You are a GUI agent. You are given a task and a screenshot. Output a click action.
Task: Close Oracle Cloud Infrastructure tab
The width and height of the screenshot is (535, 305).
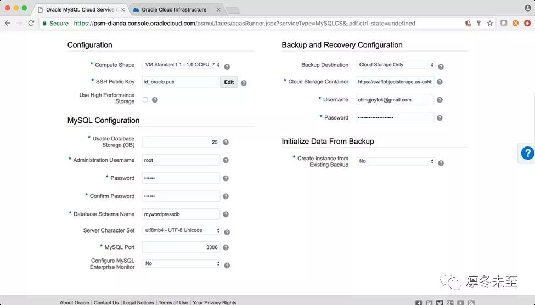coord(218,9)
